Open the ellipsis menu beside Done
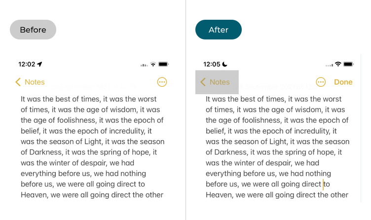 click(321, 82)
